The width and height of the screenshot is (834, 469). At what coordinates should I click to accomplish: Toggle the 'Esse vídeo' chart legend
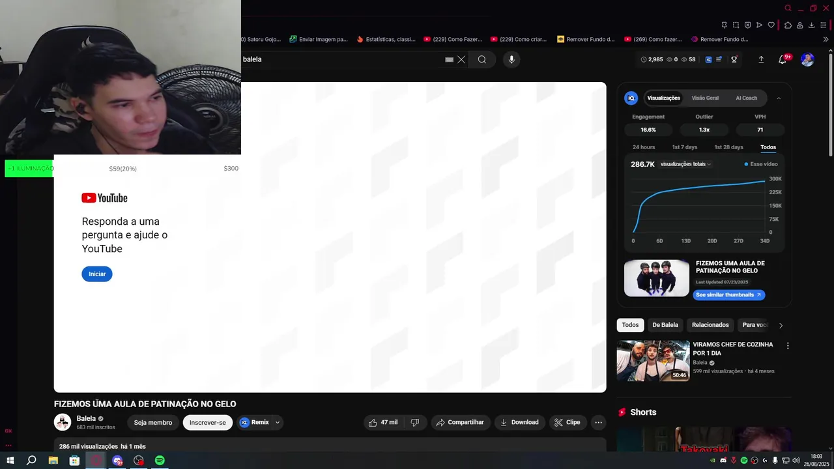[x=761, y=164]
